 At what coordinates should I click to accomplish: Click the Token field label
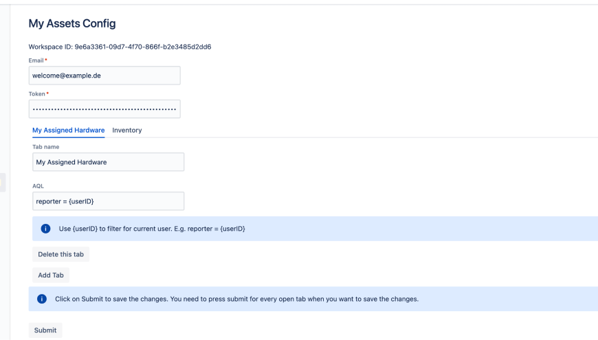(37, 93)
